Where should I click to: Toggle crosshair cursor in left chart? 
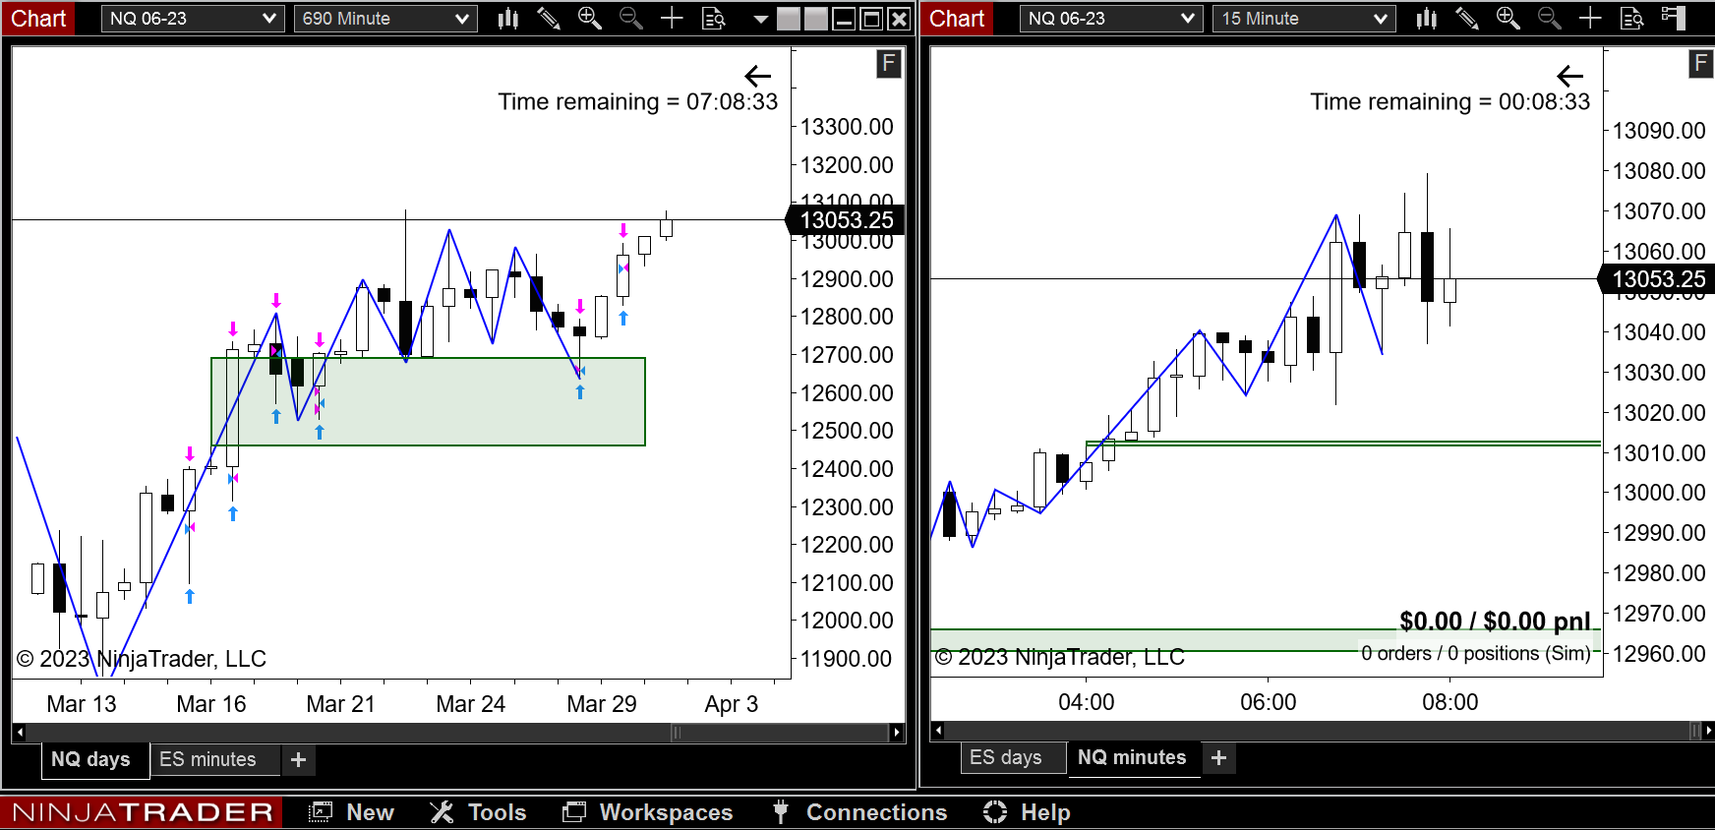tap(672, 18)
